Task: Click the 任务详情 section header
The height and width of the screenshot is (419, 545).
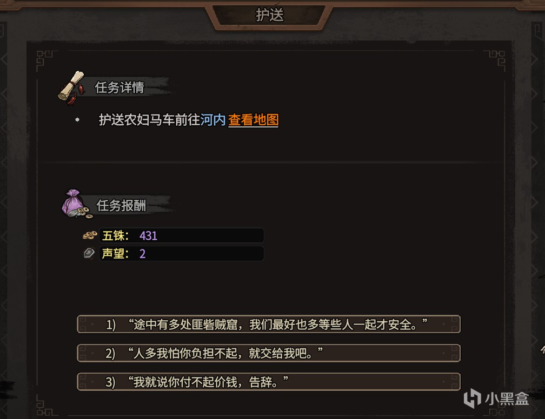Action: [x=119, y=87]
